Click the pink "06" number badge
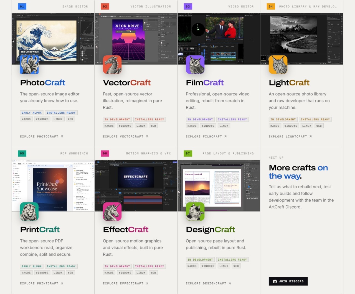This screenshot has width=355, height=294. 105,153
